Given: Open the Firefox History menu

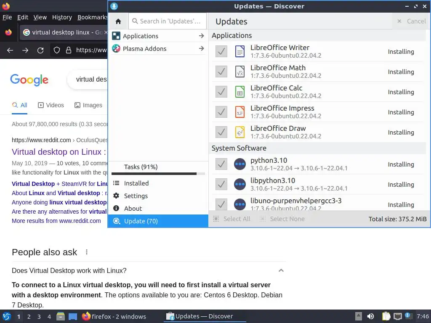Looking at the screenshot, I should (x=62, y=17).
